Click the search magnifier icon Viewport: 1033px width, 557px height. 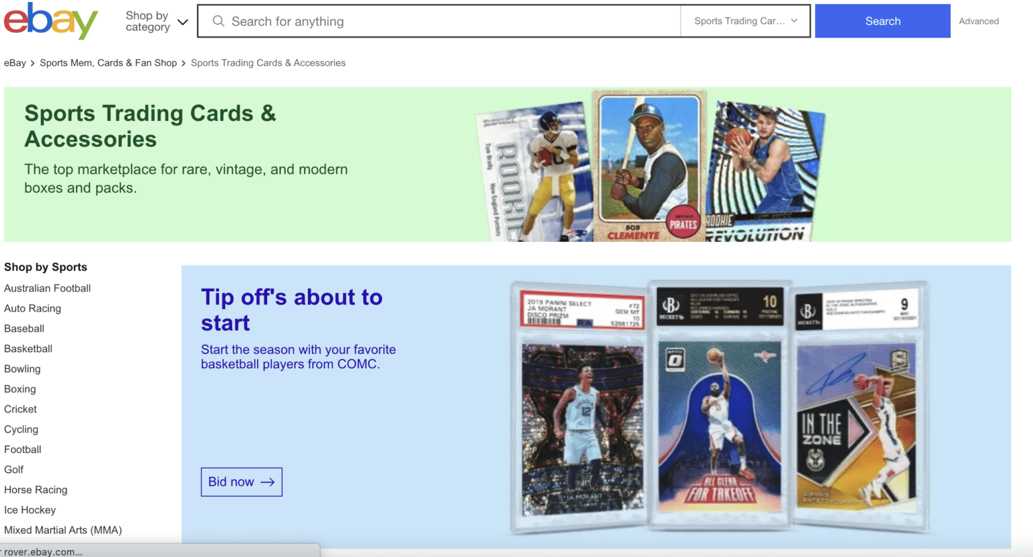219,21
